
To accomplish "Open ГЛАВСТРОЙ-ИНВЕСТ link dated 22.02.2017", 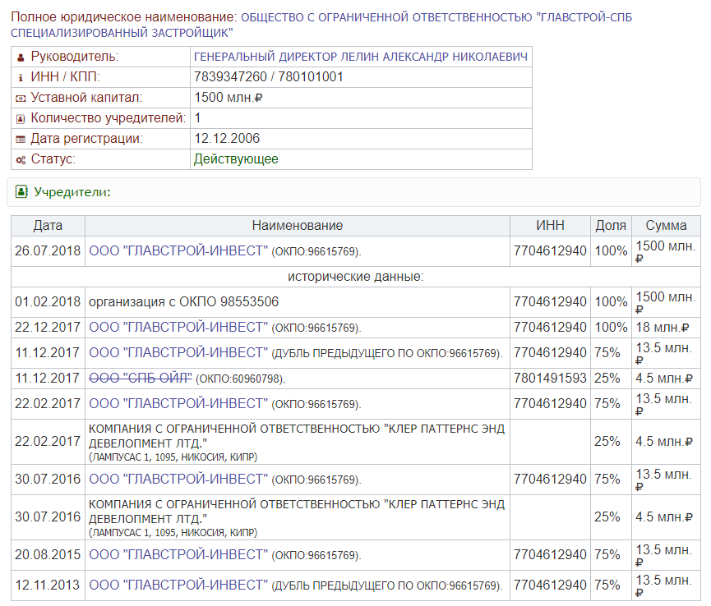I will 178,403.
